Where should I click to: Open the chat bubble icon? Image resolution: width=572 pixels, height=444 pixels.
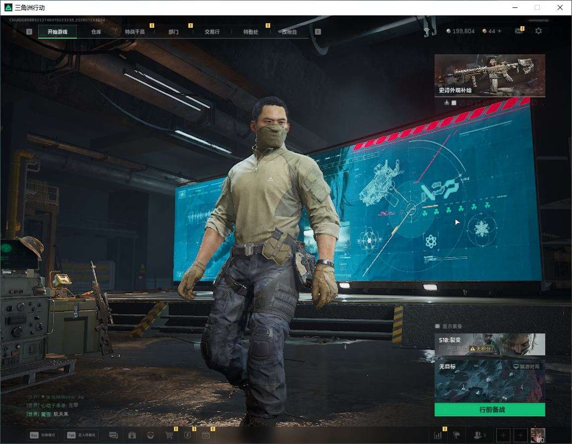tap(114, 435)
